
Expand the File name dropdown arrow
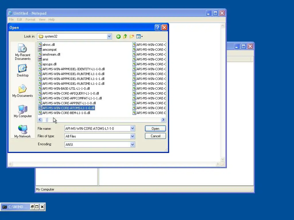(132, 128)
